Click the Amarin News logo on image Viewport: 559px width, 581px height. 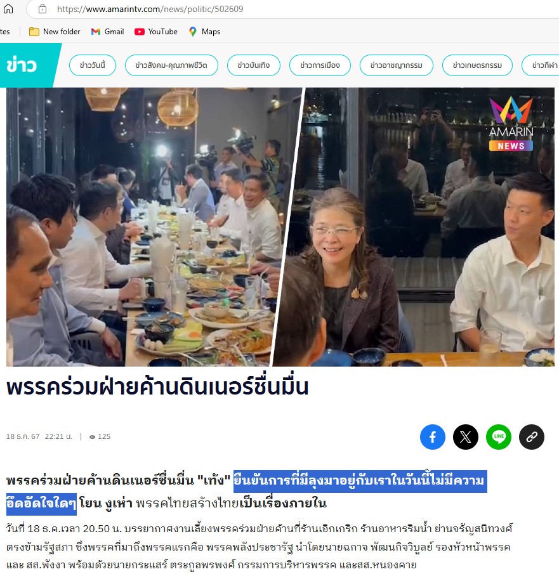[511, 124]
